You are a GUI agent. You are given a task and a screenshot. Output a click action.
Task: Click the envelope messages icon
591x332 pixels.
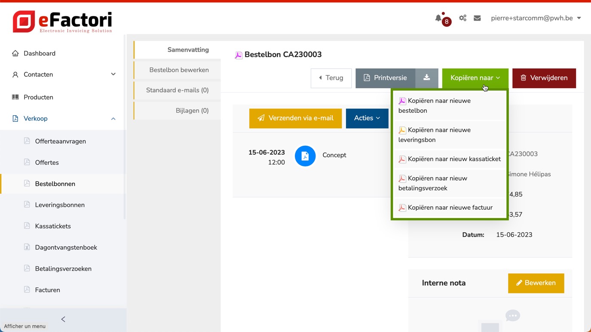tap(477, 18)
